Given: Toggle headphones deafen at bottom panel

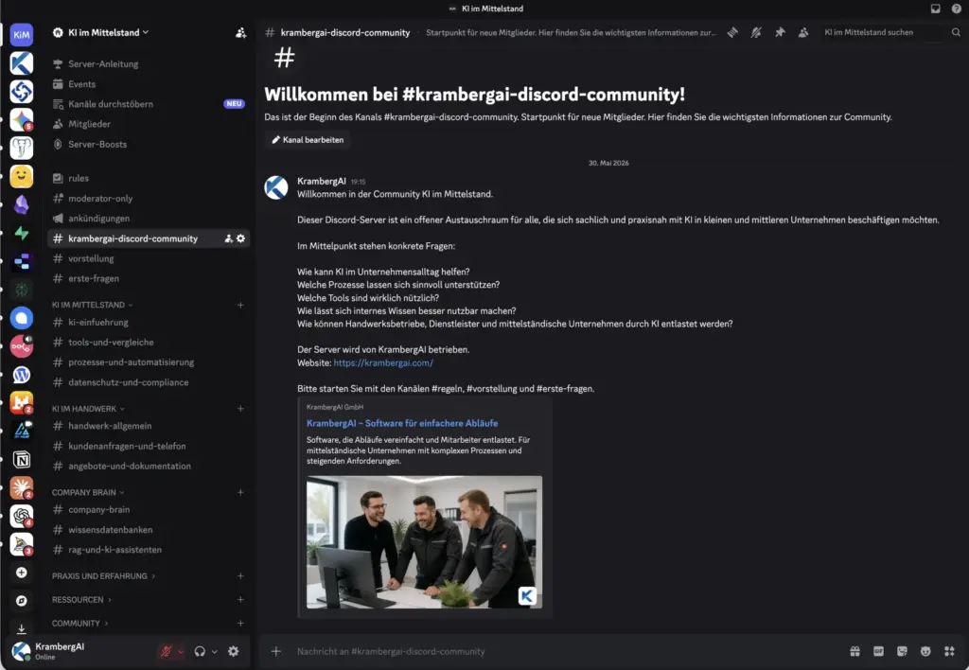Looking at the screenshot, I should pos(200,651).
